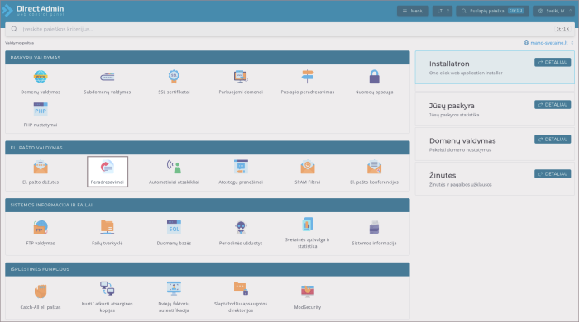The width and height of the screenshot is (579, 322).
Task: Open Nuorodų apsauga padlock icon
Action: click(374, 77)
